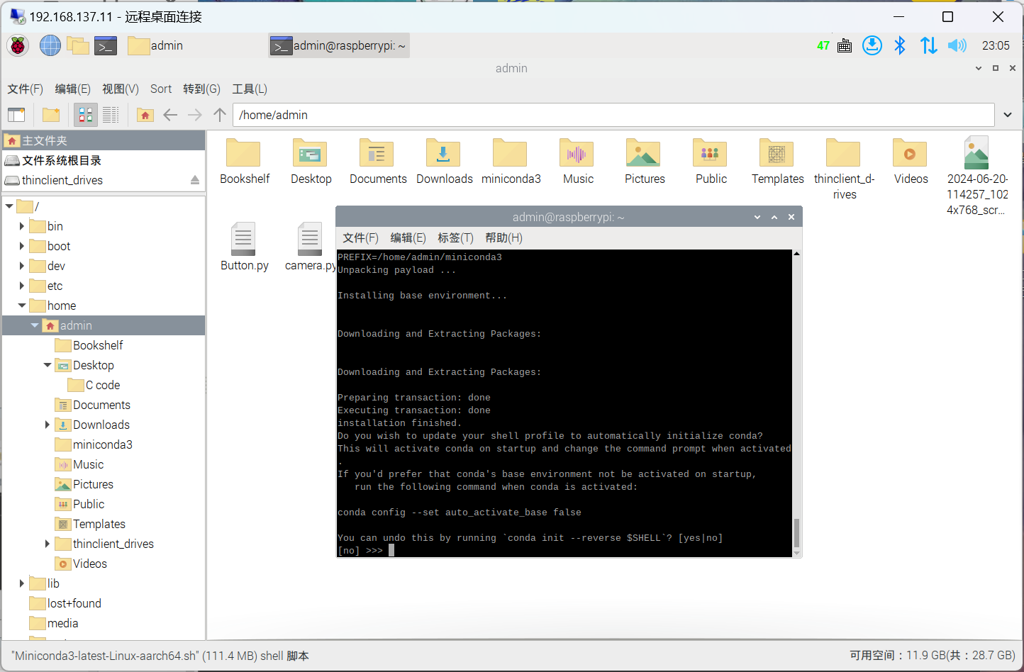Click the terminal scrollbar thumb
The image size is (1024, 672).
tap(796, 532)
